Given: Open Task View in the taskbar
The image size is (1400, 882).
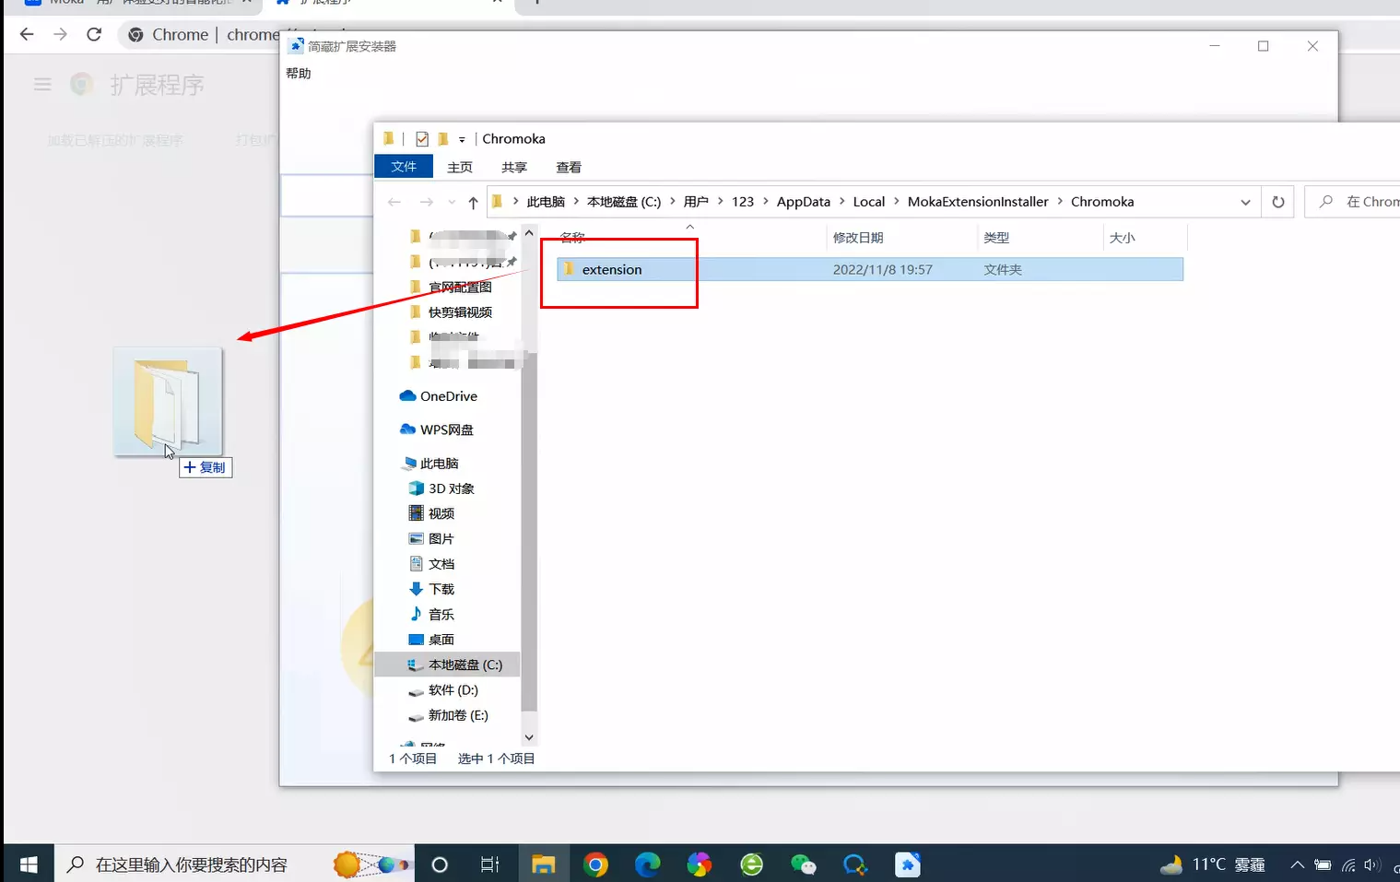Looking at the screenshot, I should 490,864.
